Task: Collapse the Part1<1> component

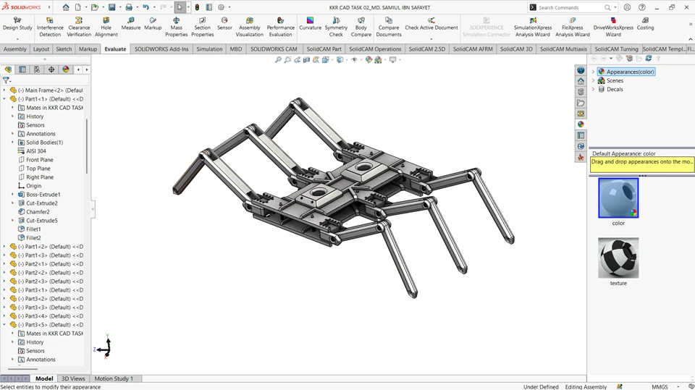Action: pos(4,99)
